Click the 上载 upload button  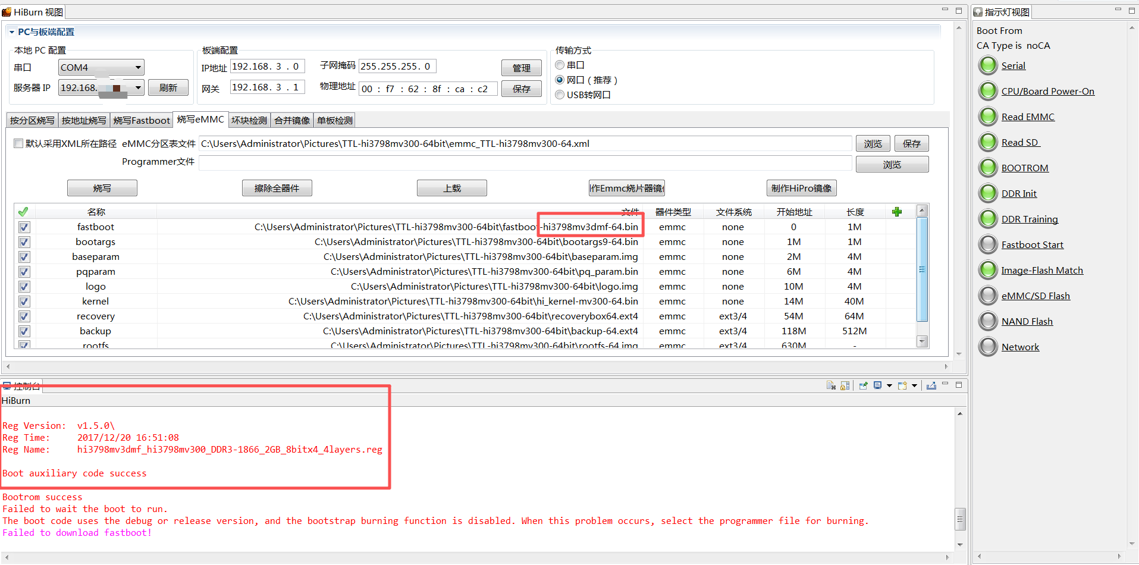pyautogui.click(x=452, y=188)
